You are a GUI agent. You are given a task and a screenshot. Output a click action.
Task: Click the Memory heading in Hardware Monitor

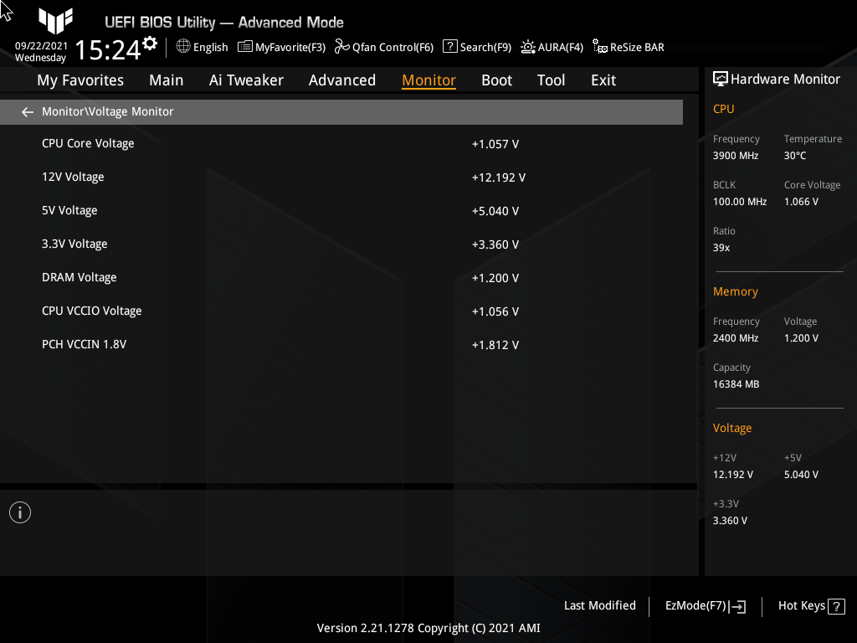click(735, 291)
